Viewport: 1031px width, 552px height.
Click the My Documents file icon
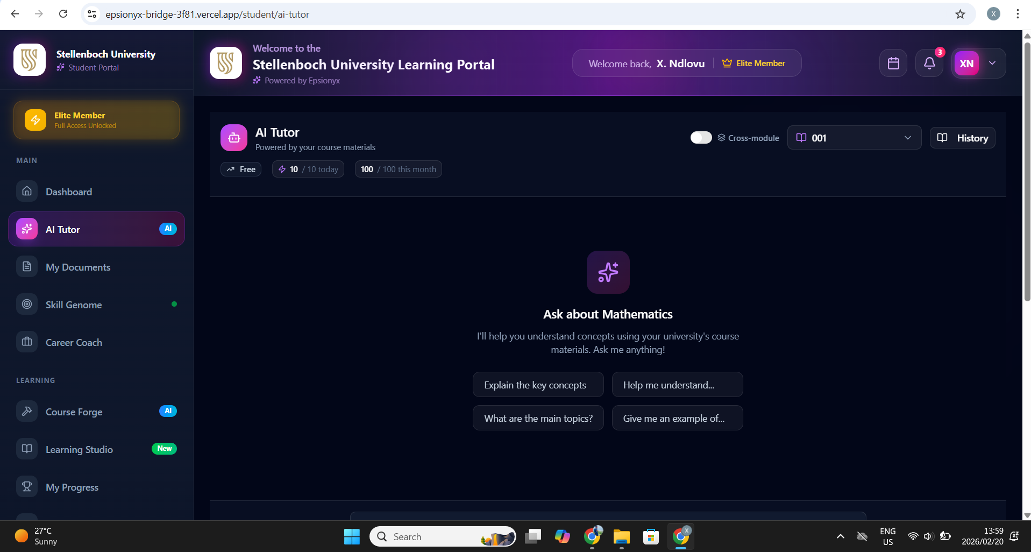[27, 266]
